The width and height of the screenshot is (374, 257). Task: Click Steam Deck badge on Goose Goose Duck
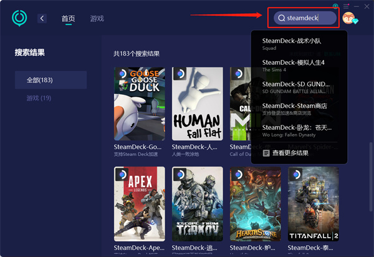click(122, 74)
